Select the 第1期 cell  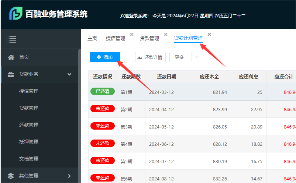coord(131,92)
